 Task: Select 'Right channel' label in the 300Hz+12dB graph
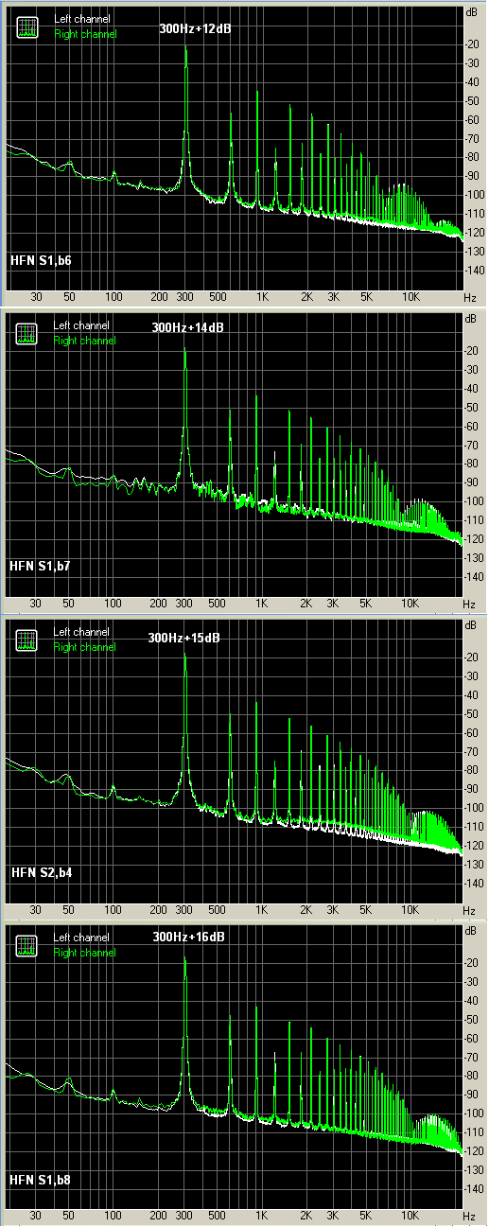coord(85,34)
